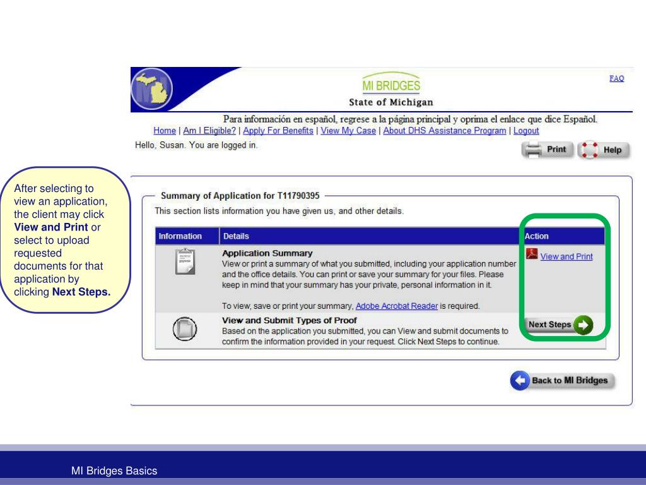The image size is (646, 485).
Task: Click the Michigan state logo icon
Action: coord(151,88)
